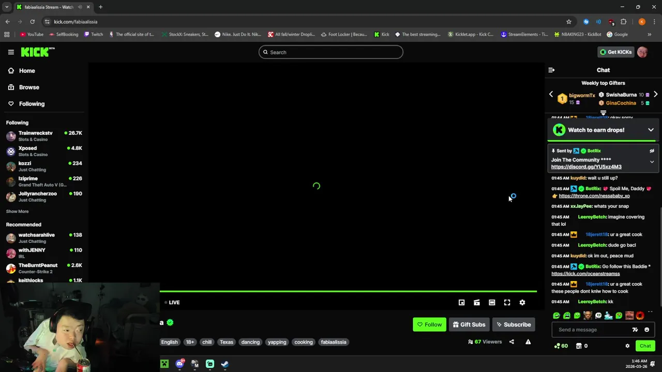Insert the fire ring emote
Screen dimensions: 662x372
tap(640, 316)
